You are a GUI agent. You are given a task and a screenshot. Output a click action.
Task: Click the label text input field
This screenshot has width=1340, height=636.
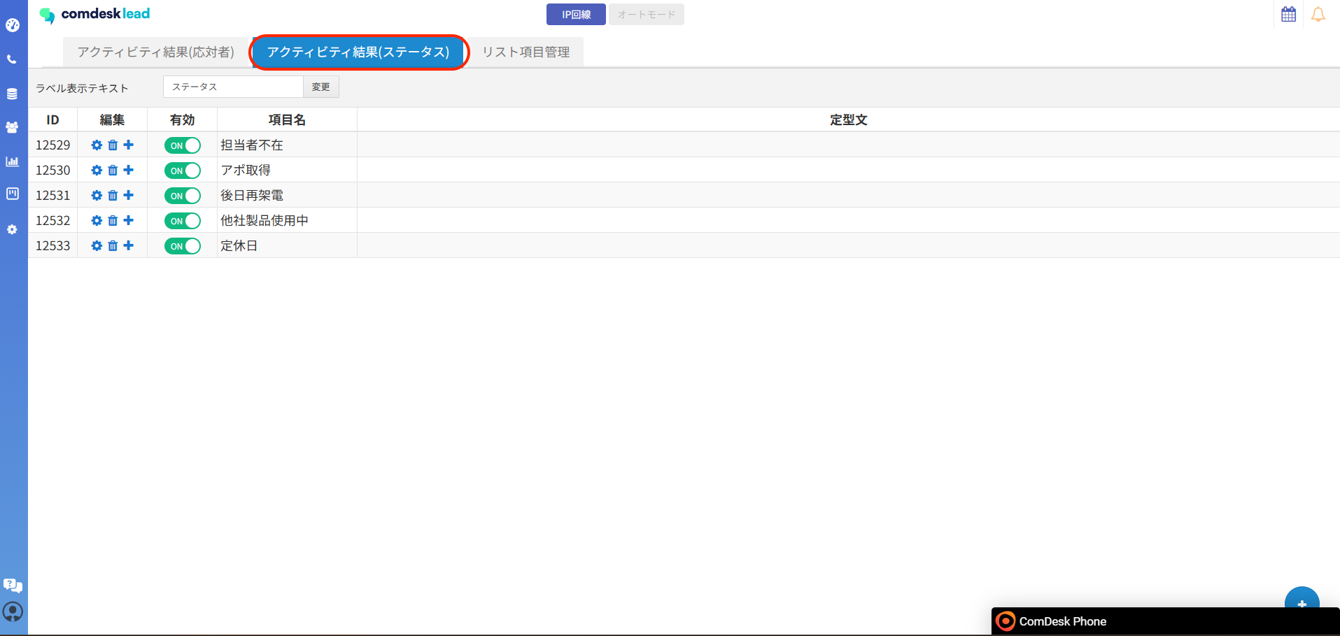(x=233, y=87)
